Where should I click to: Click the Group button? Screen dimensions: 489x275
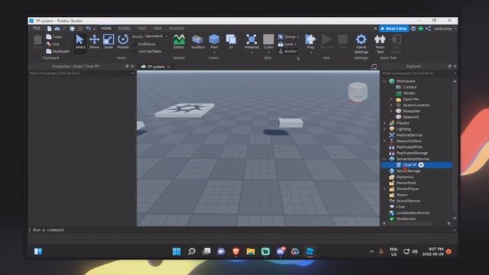pos(288,37)
